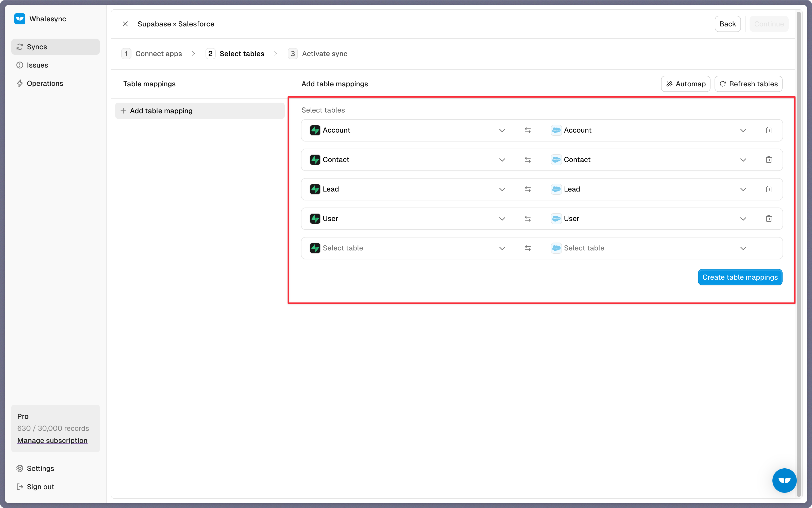
Task: Click the Salesforce icon in Account row
Action: click(x=556, y=130)
